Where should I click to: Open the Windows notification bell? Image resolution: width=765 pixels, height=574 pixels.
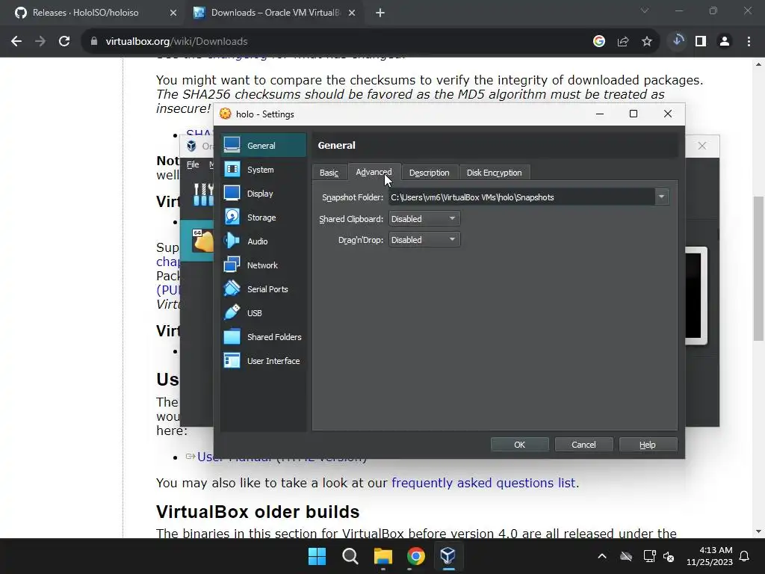[745, 556]
